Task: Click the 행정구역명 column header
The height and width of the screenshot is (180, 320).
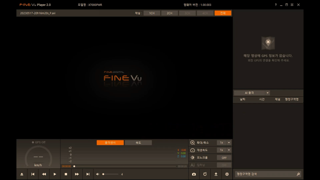Action: pos(292,99)
